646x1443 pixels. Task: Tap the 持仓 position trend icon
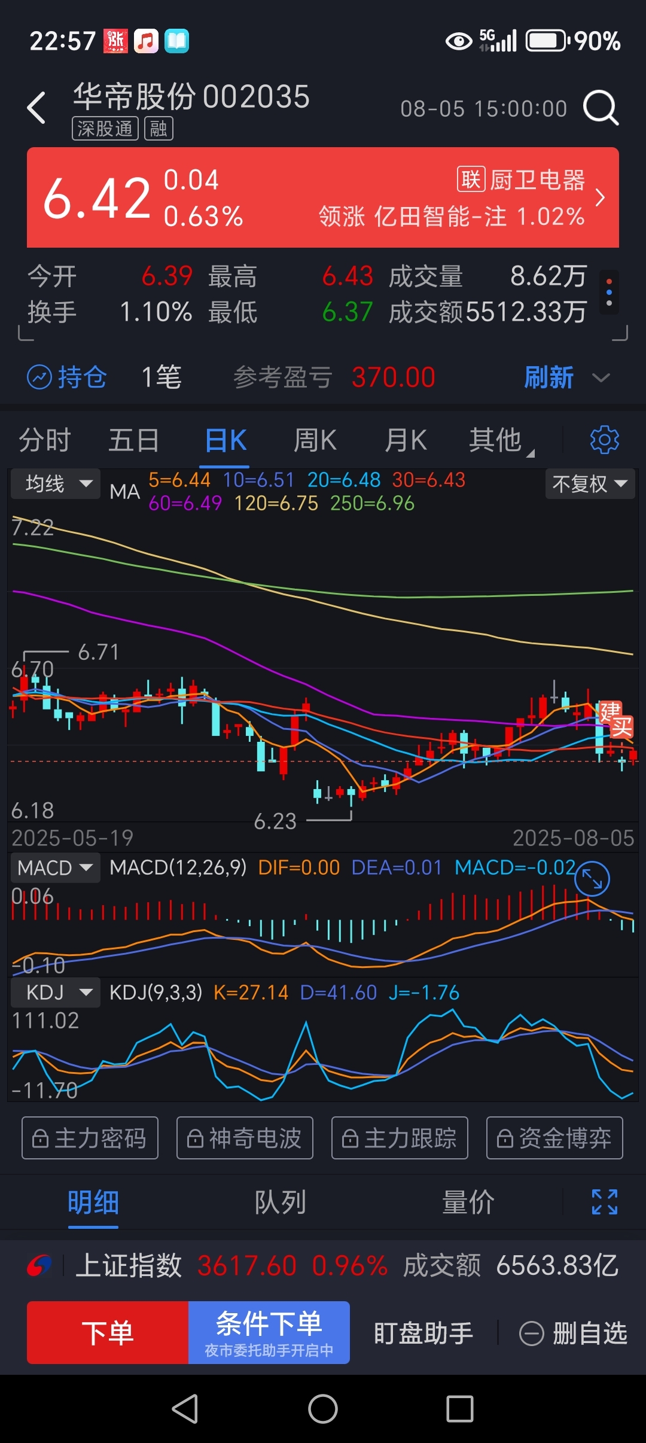pos(39,378)
